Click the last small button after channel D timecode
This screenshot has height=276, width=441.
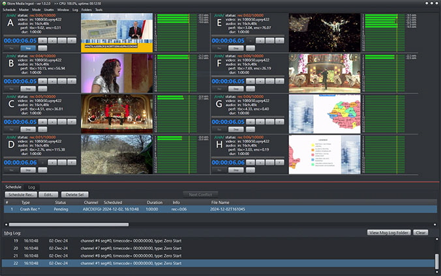(72, 162)
